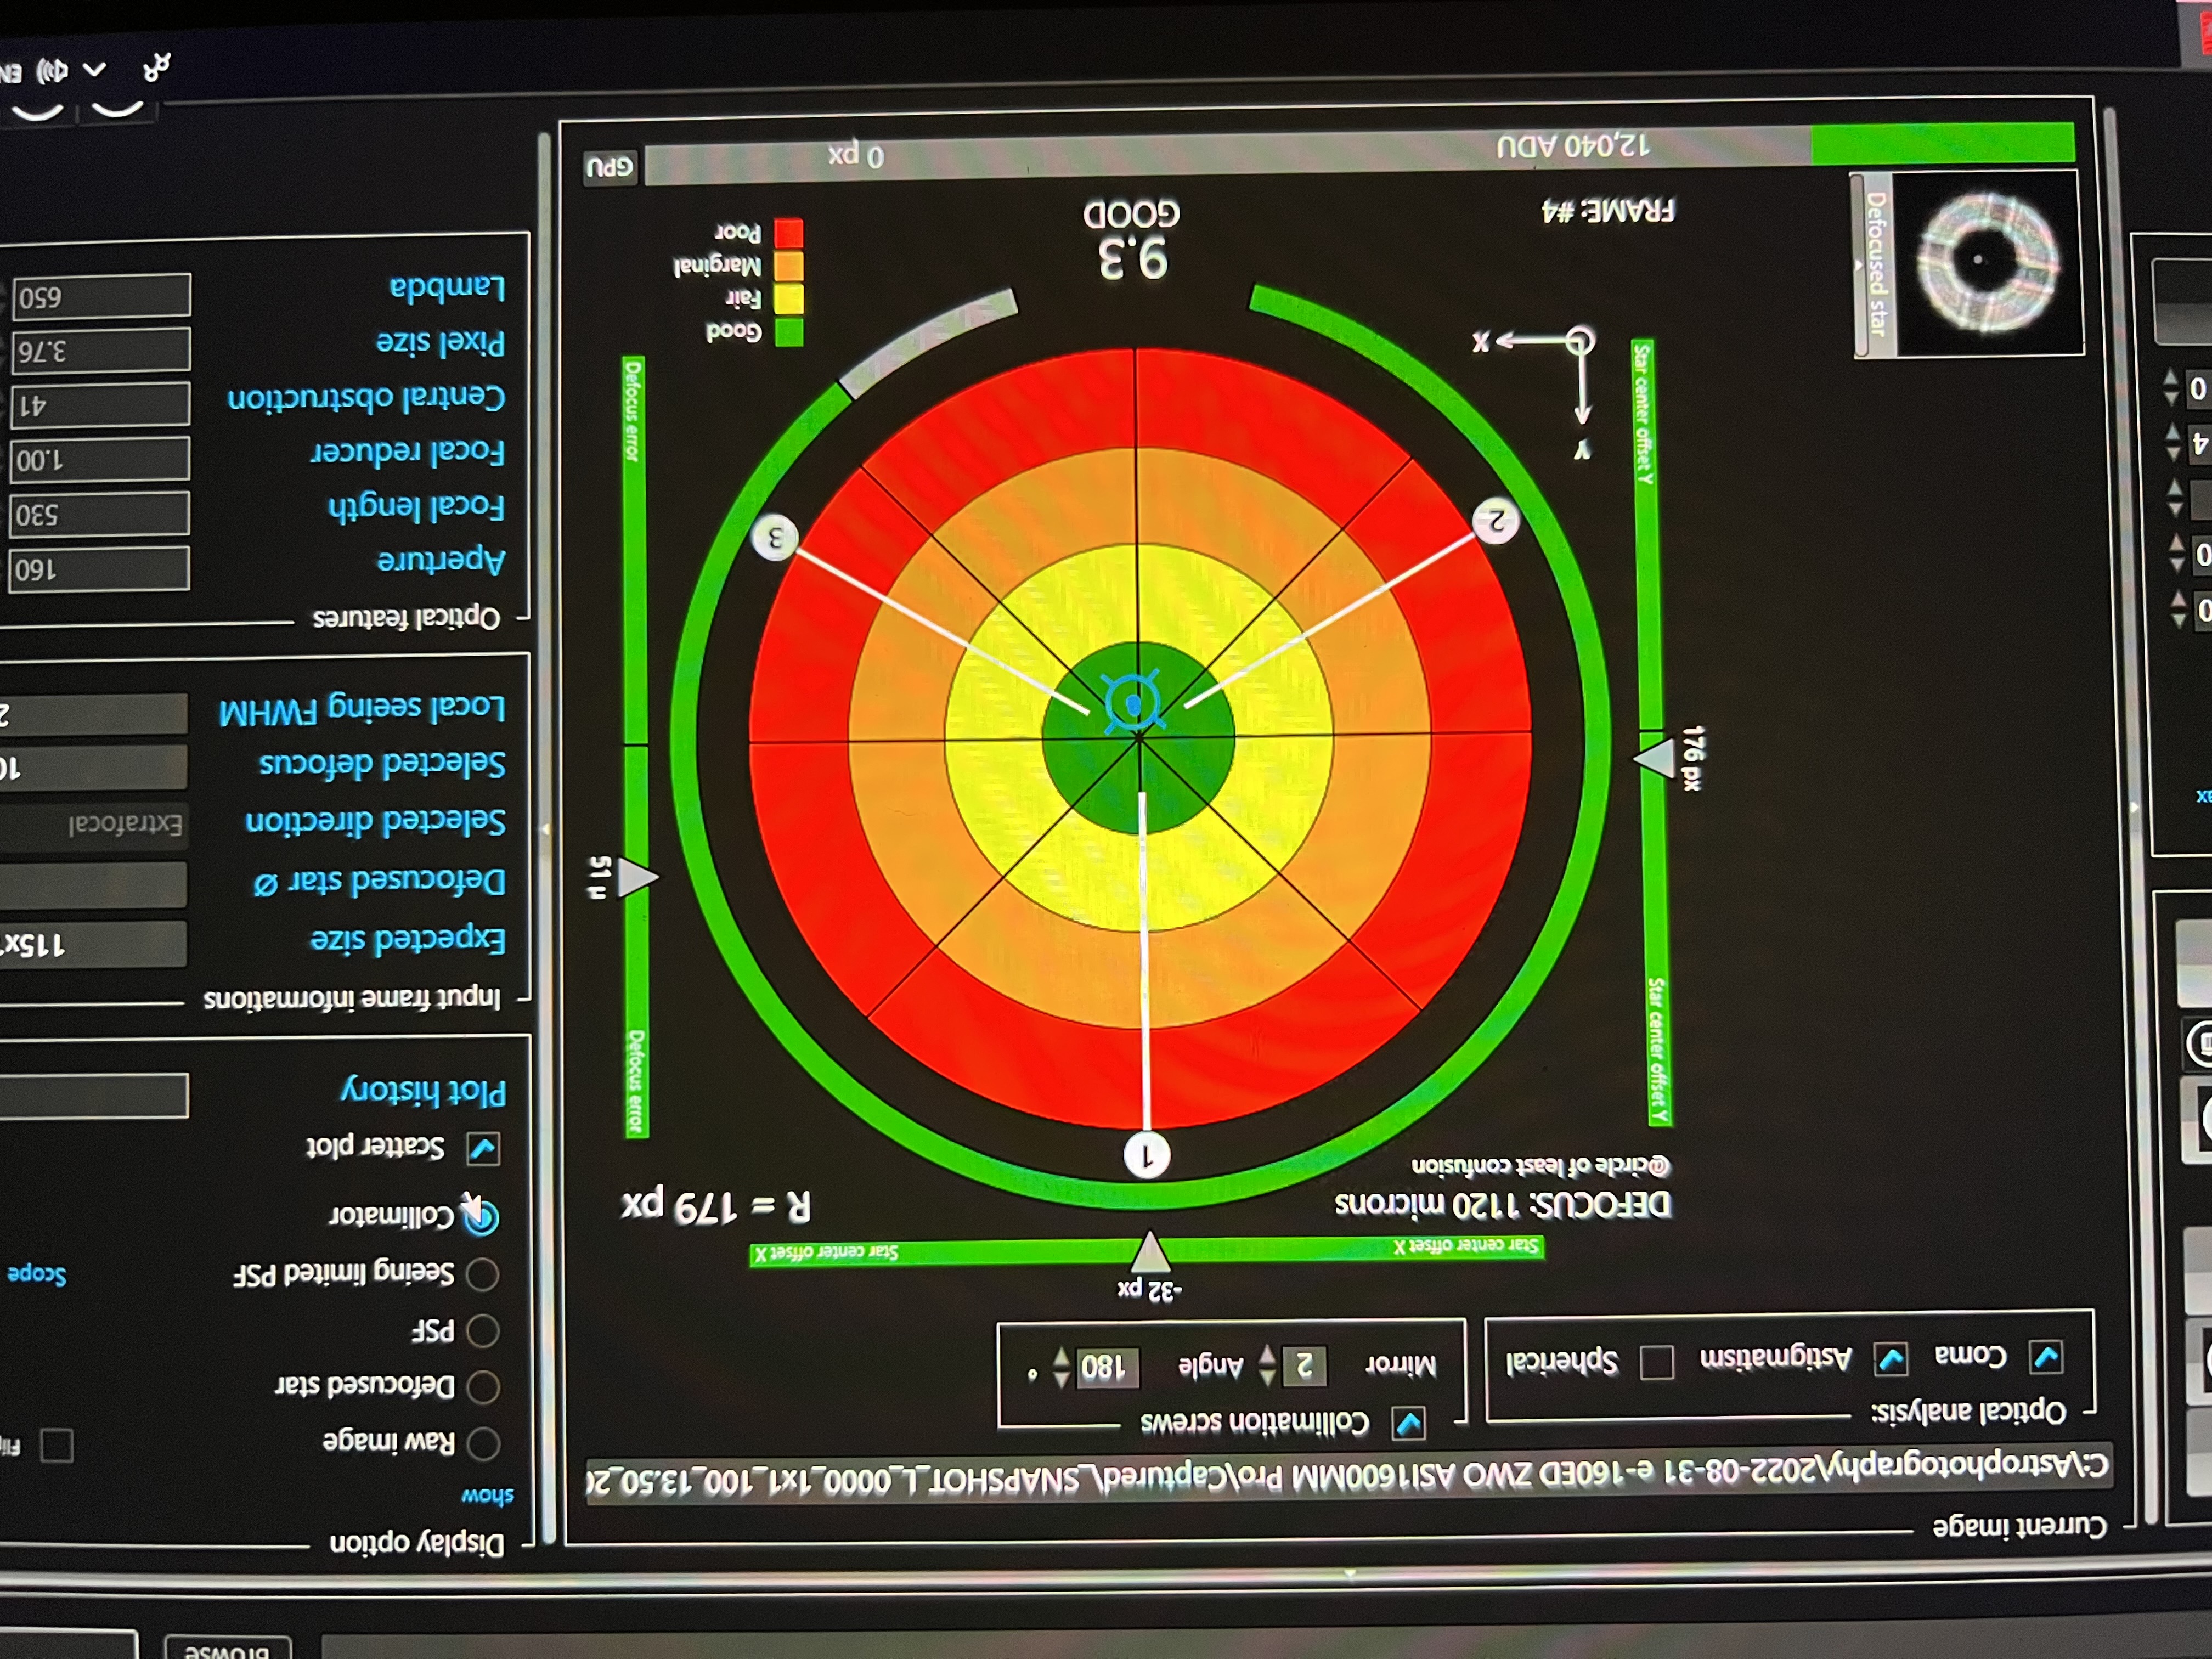Click collimation screw marker 2
The width and height of the screenshot is (2212, 1659).
pyautogui.click(x=1496, y=521)
